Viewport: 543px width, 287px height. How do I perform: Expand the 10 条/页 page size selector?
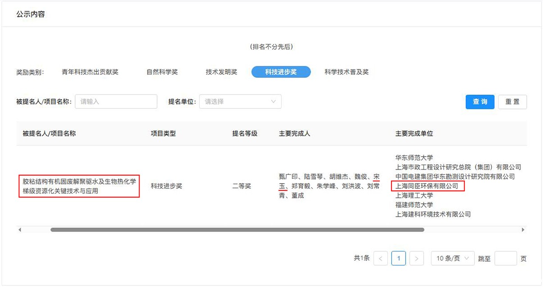point(453,258)
